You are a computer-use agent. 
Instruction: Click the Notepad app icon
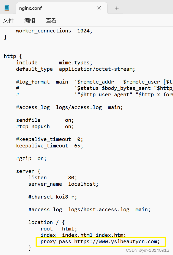pos(7,8)
